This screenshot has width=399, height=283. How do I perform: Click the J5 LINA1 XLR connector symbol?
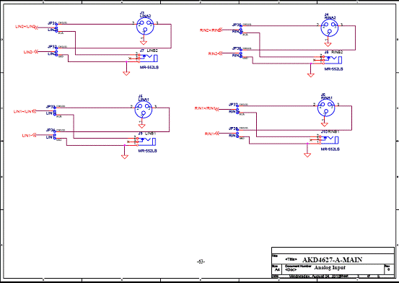click(x=144, y=110)
